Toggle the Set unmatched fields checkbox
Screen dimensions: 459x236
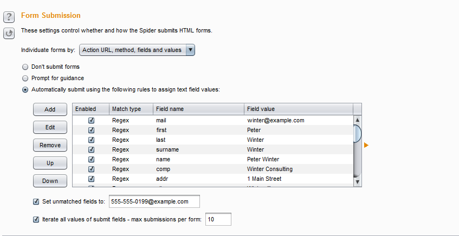(36, 202)
